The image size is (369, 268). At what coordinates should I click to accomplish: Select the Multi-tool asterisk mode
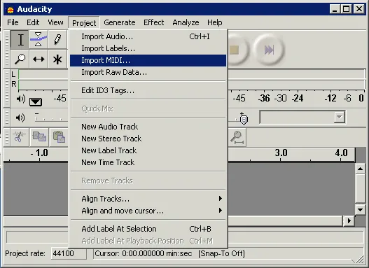pos(57,59)
